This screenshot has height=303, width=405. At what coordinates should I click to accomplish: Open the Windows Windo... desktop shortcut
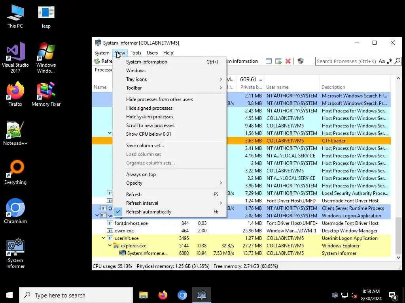click(46, 58)
